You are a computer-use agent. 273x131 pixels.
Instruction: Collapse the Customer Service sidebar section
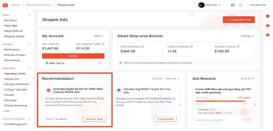coord(29,119)
